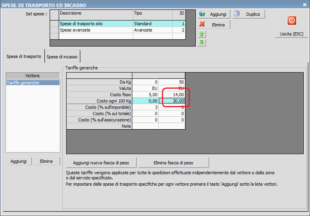Click the Costo fisso cell showing 14,00
Viewport: 310px width, 216px height.
(x=172, y=95)
